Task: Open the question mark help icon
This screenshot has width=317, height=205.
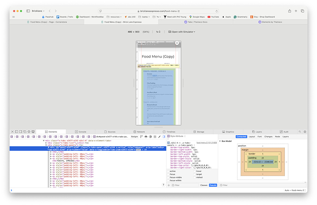Action: coord(164,185)
